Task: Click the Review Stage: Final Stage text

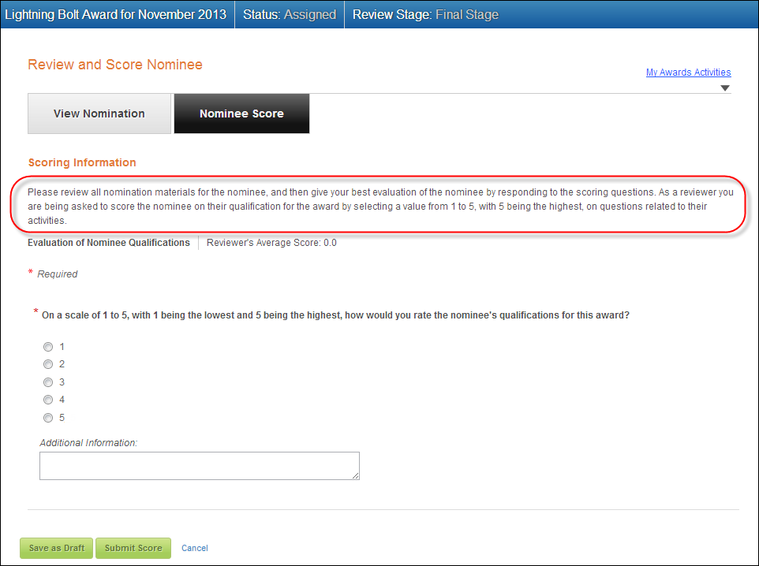Action: click(425, 14)
